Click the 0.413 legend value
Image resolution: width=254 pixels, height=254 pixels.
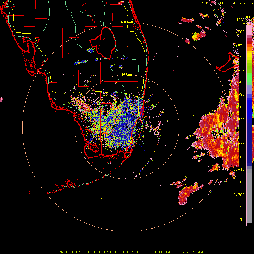coord(239,170)
